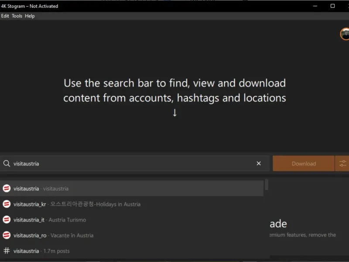The width and height of the screenshot is (349, 262).
Task: Select the visitaustria_kr account suggestion
Action: pos(132,204)
